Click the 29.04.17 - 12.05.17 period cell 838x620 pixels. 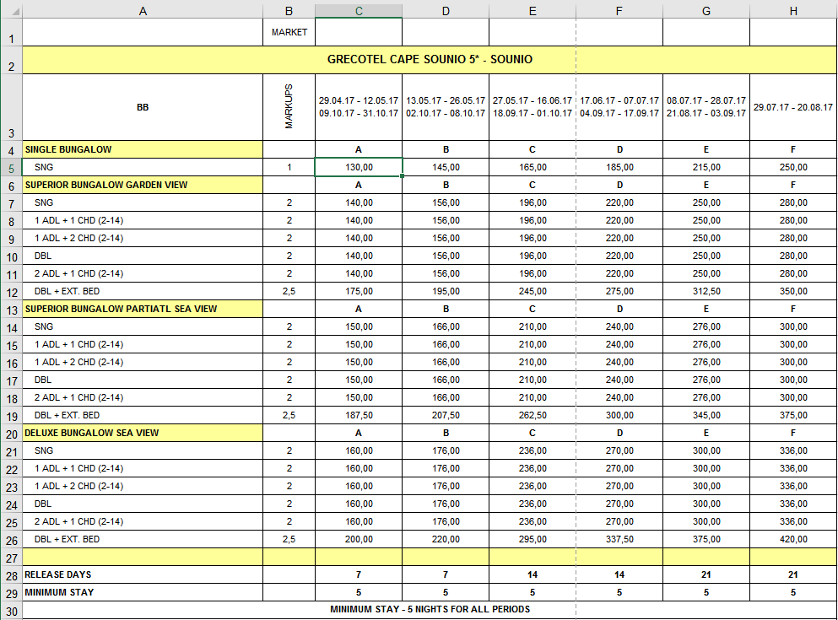(359, 107)
